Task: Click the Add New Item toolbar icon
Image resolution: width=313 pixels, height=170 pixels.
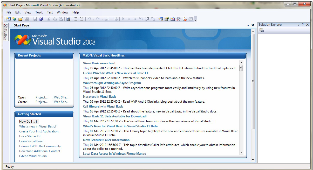Action: tap(26, 19)
